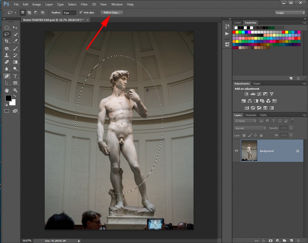Switch to the Paths tab
Viewport: 308px width, 243px height.
click(263, 115)
